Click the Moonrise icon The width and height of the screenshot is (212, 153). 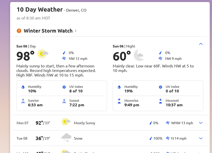pyautogui.click(x=119, y=101)
